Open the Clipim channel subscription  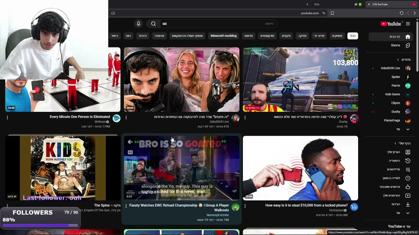pyautogui.click(x=391, y=103)
